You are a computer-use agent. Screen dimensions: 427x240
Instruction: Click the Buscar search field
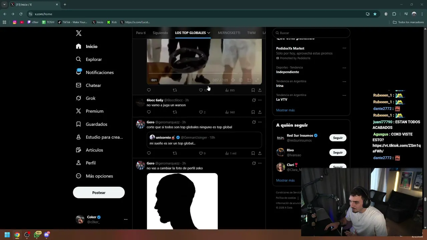(x=311, y=33)
